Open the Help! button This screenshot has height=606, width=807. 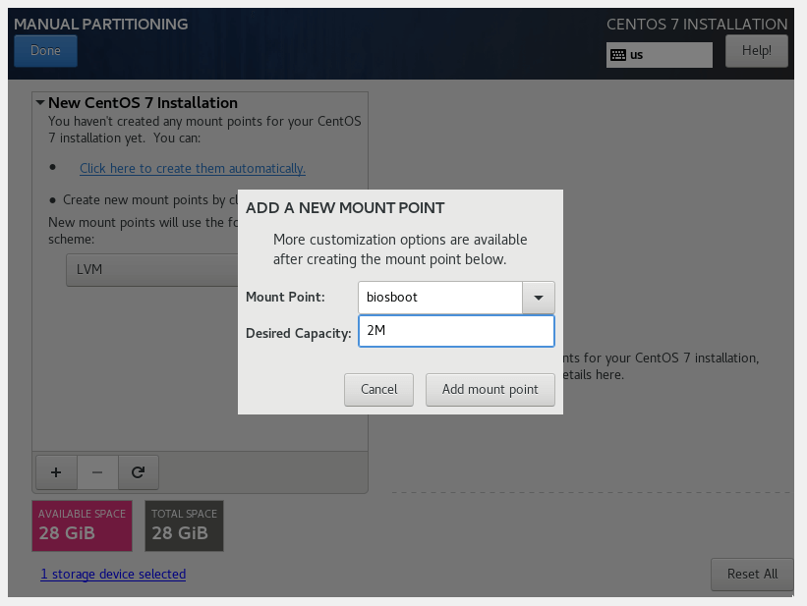(756, 51)
